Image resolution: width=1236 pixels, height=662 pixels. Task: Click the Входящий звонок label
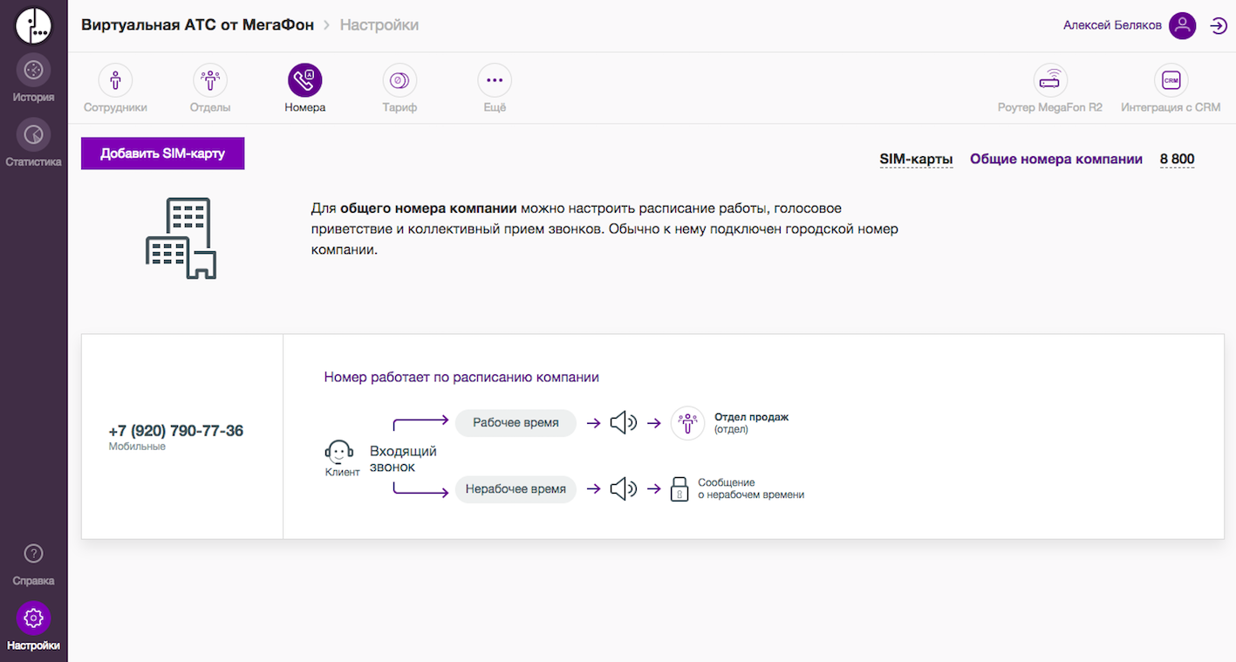[x=403, y=459]
